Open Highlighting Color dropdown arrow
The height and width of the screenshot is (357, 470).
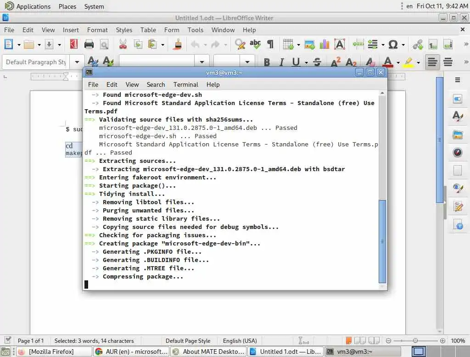pos(418,62)
